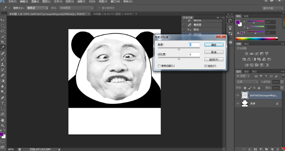Pick the Crop tool

coord(3,42)
